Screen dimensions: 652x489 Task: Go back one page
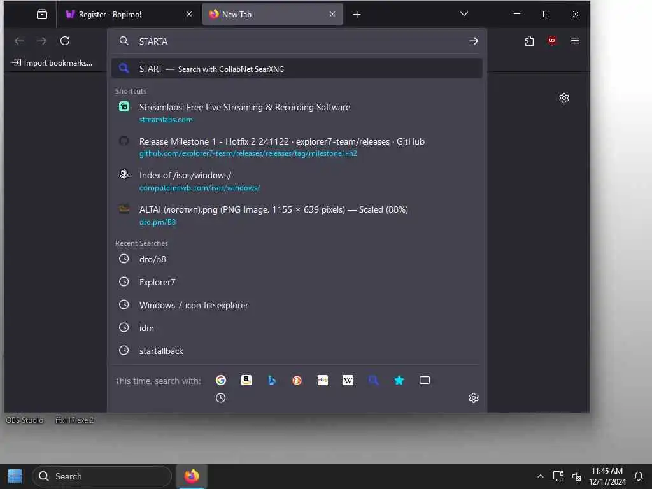click(19, 41)
